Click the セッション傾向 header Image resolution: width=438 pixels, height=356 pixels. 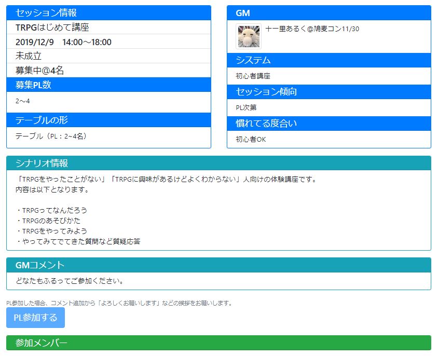pos(329,92)
